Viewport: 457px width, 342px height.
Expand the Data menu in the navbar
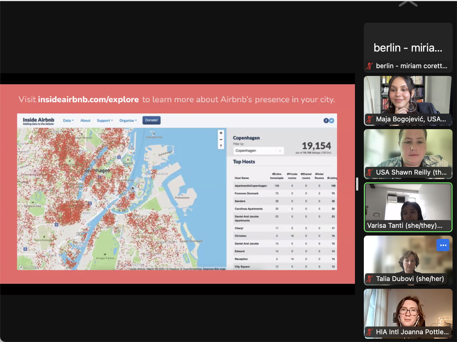pos(68,121)
